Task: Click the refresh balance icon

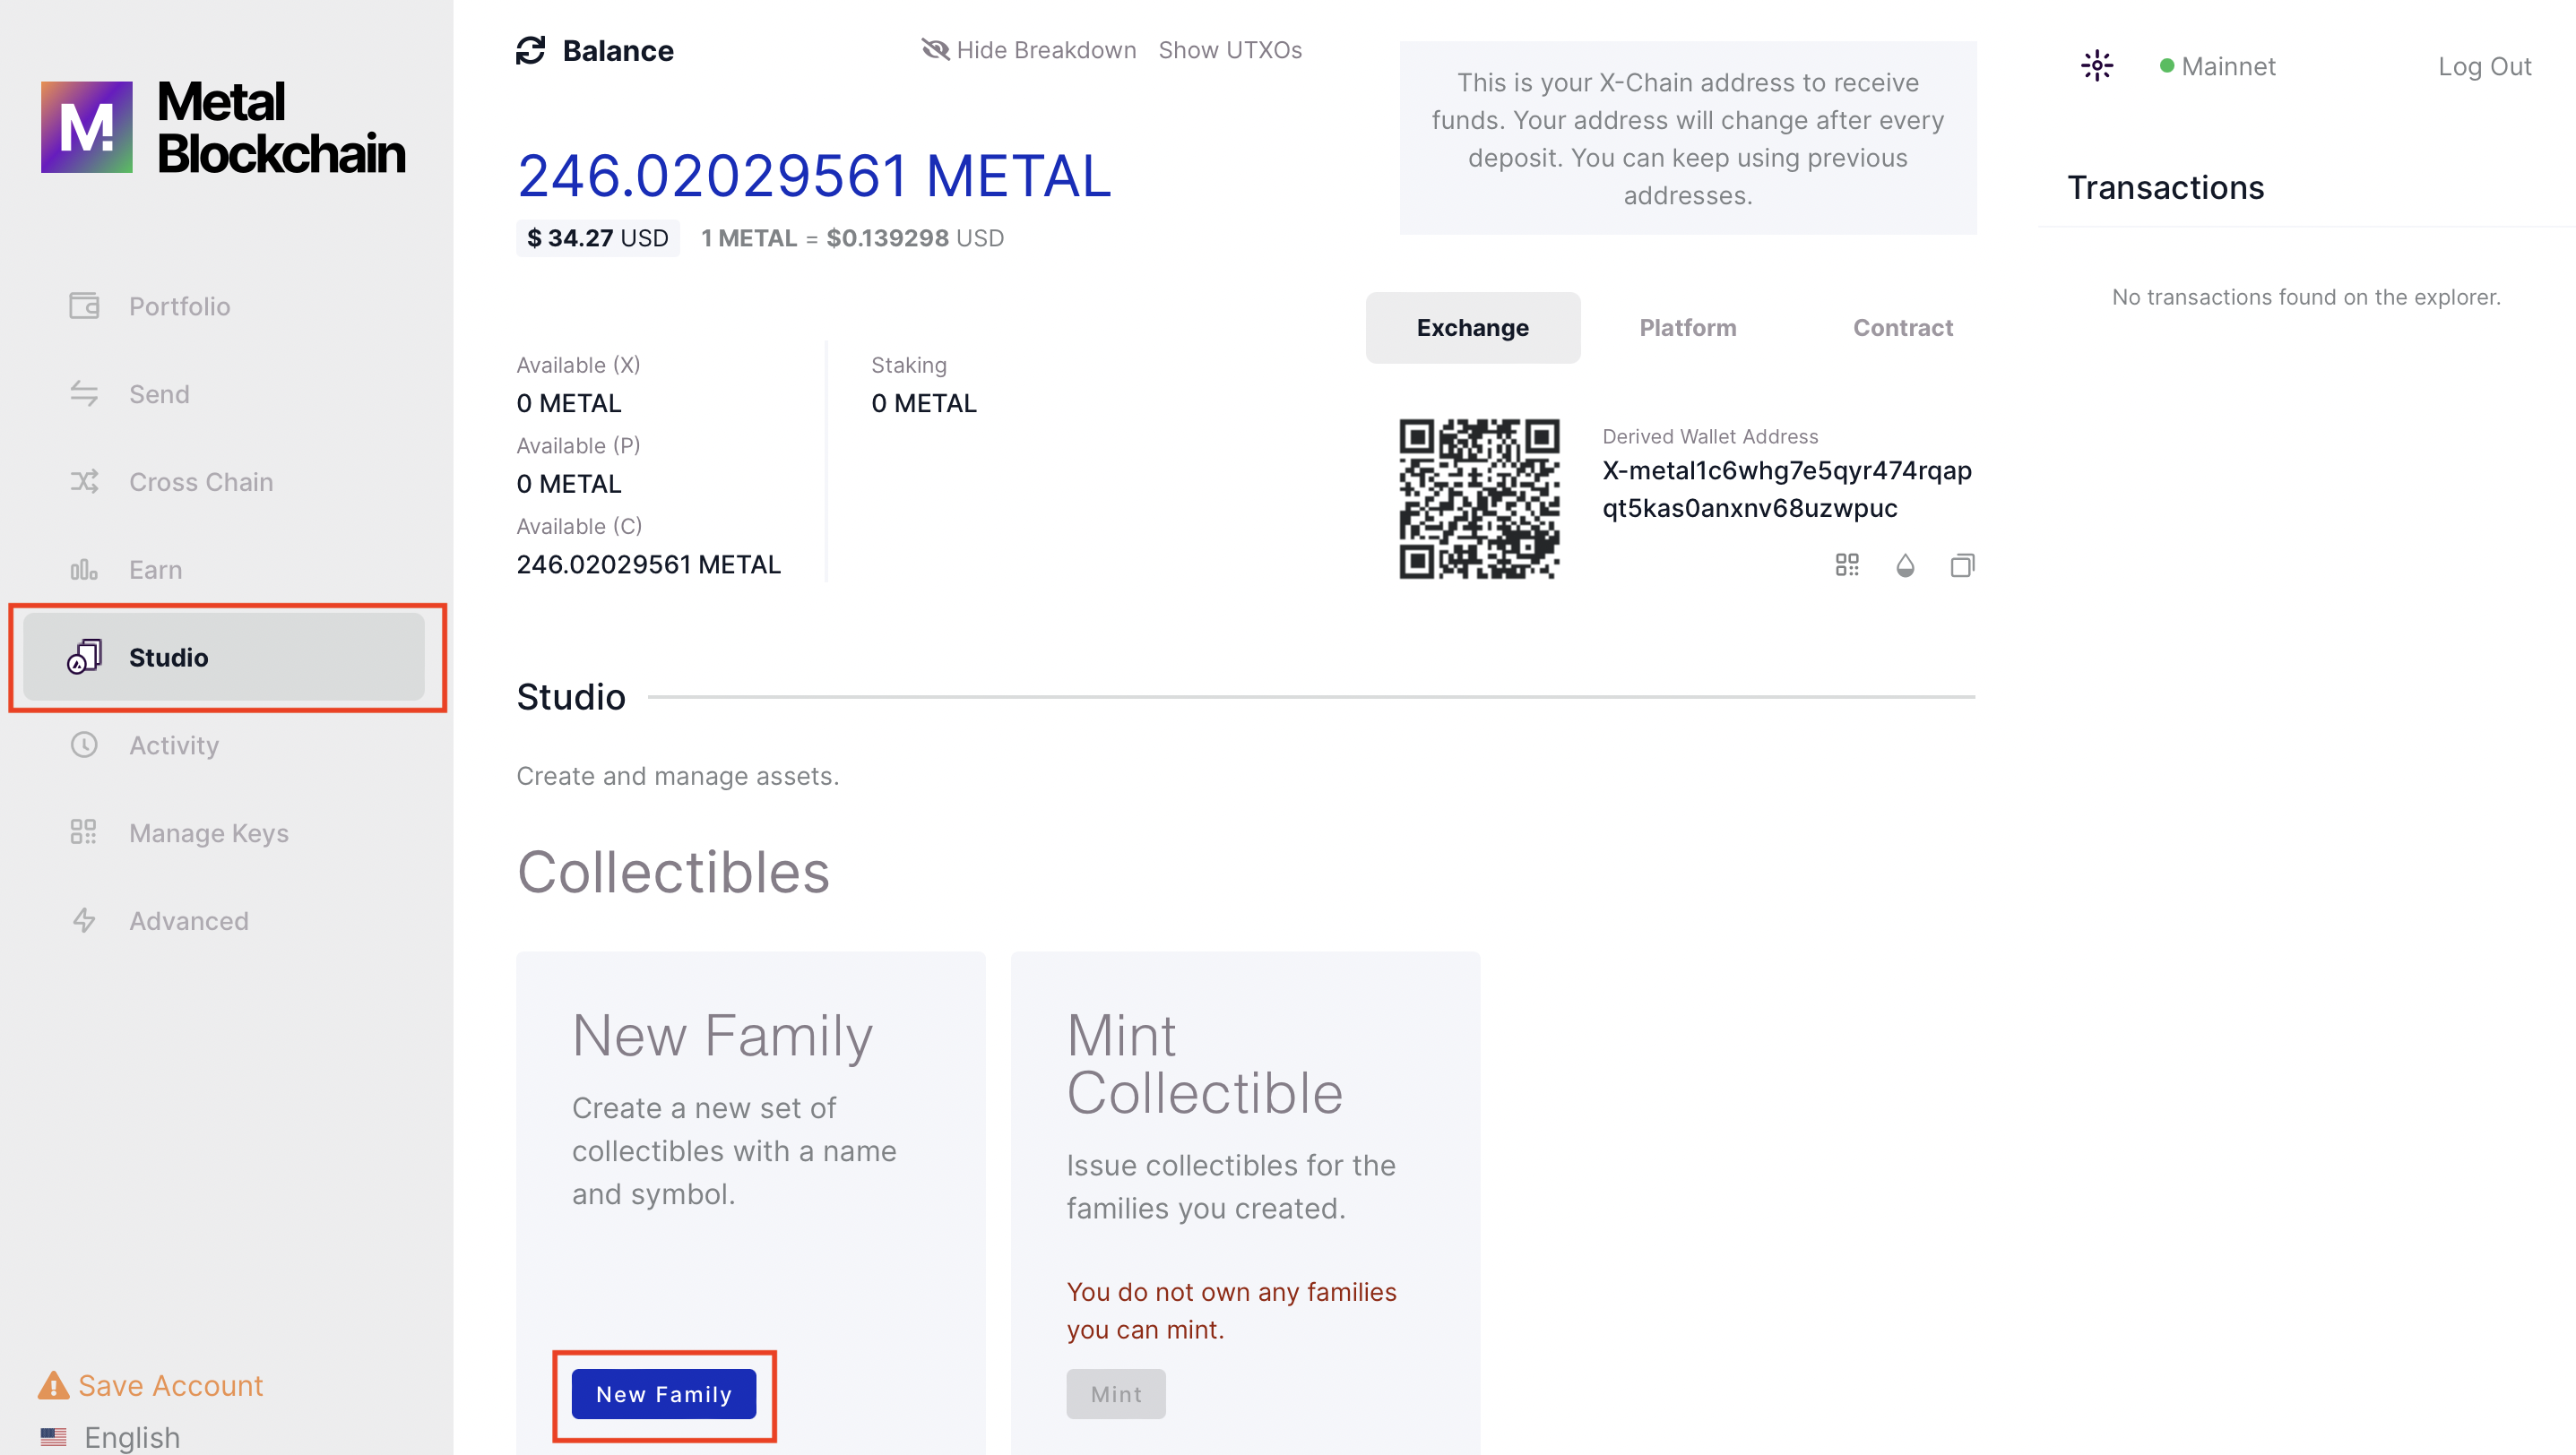Action: (530, 50)
